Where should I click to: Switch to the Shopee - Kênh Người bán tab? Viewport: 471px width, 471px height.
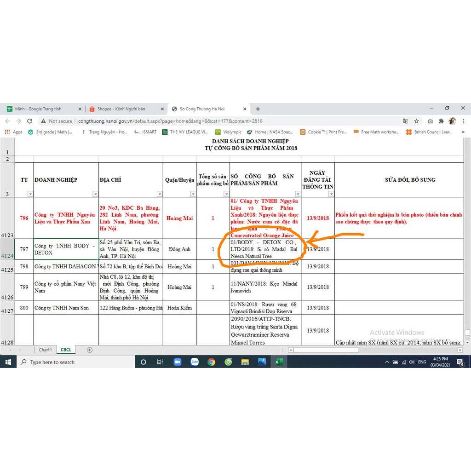tap(121, 109)
